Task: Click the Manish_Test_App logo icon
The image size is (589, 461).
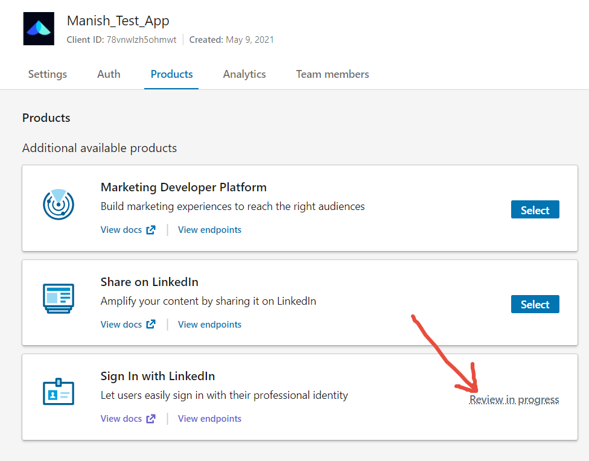Action: [x=39, y=28]
